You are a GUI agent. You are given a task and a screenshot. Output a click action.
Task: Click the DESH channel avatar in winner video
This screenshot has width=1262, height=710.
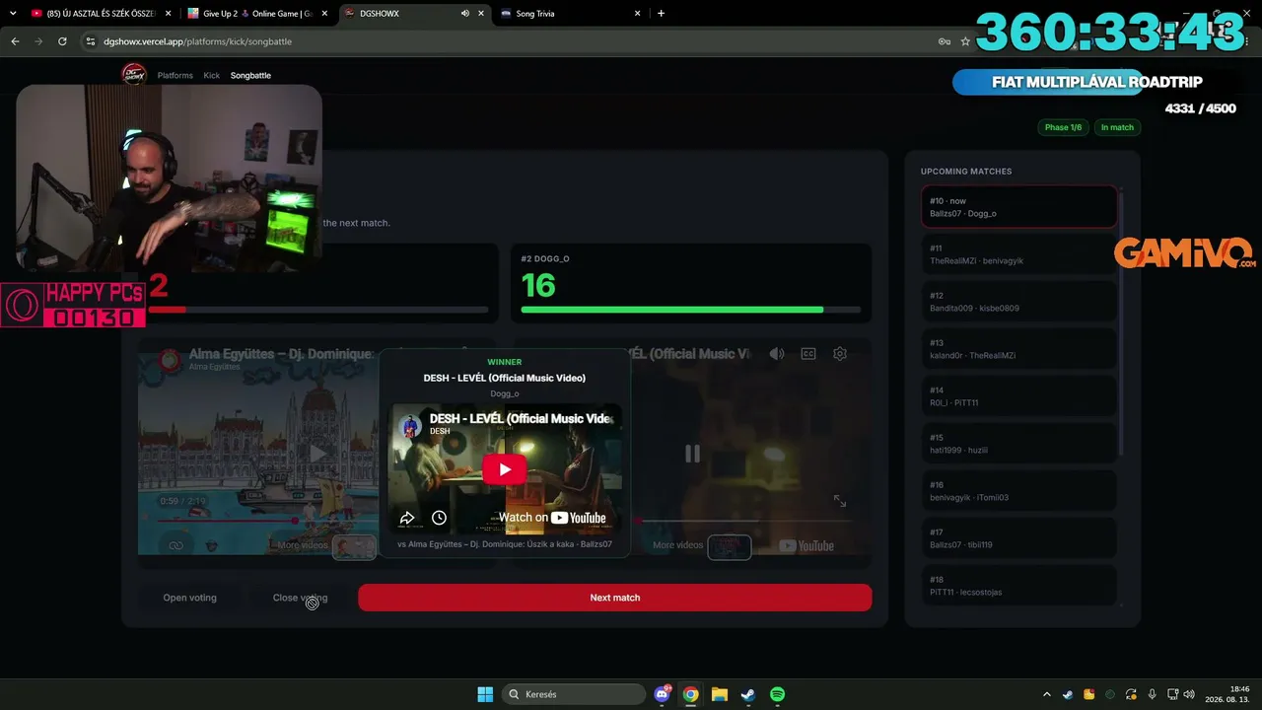pyautogui.click(x=410, y=425)
